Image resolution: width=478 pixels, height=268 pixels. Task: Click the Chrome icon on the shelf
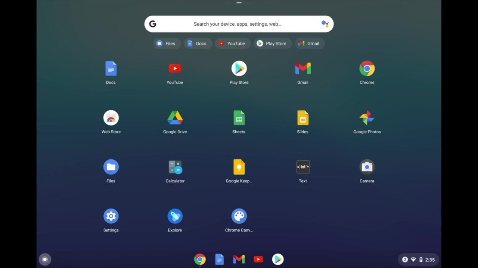click(200, 259)
